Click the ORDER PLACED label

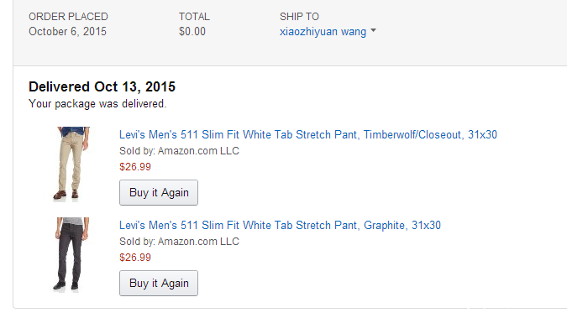click(68, 17)
